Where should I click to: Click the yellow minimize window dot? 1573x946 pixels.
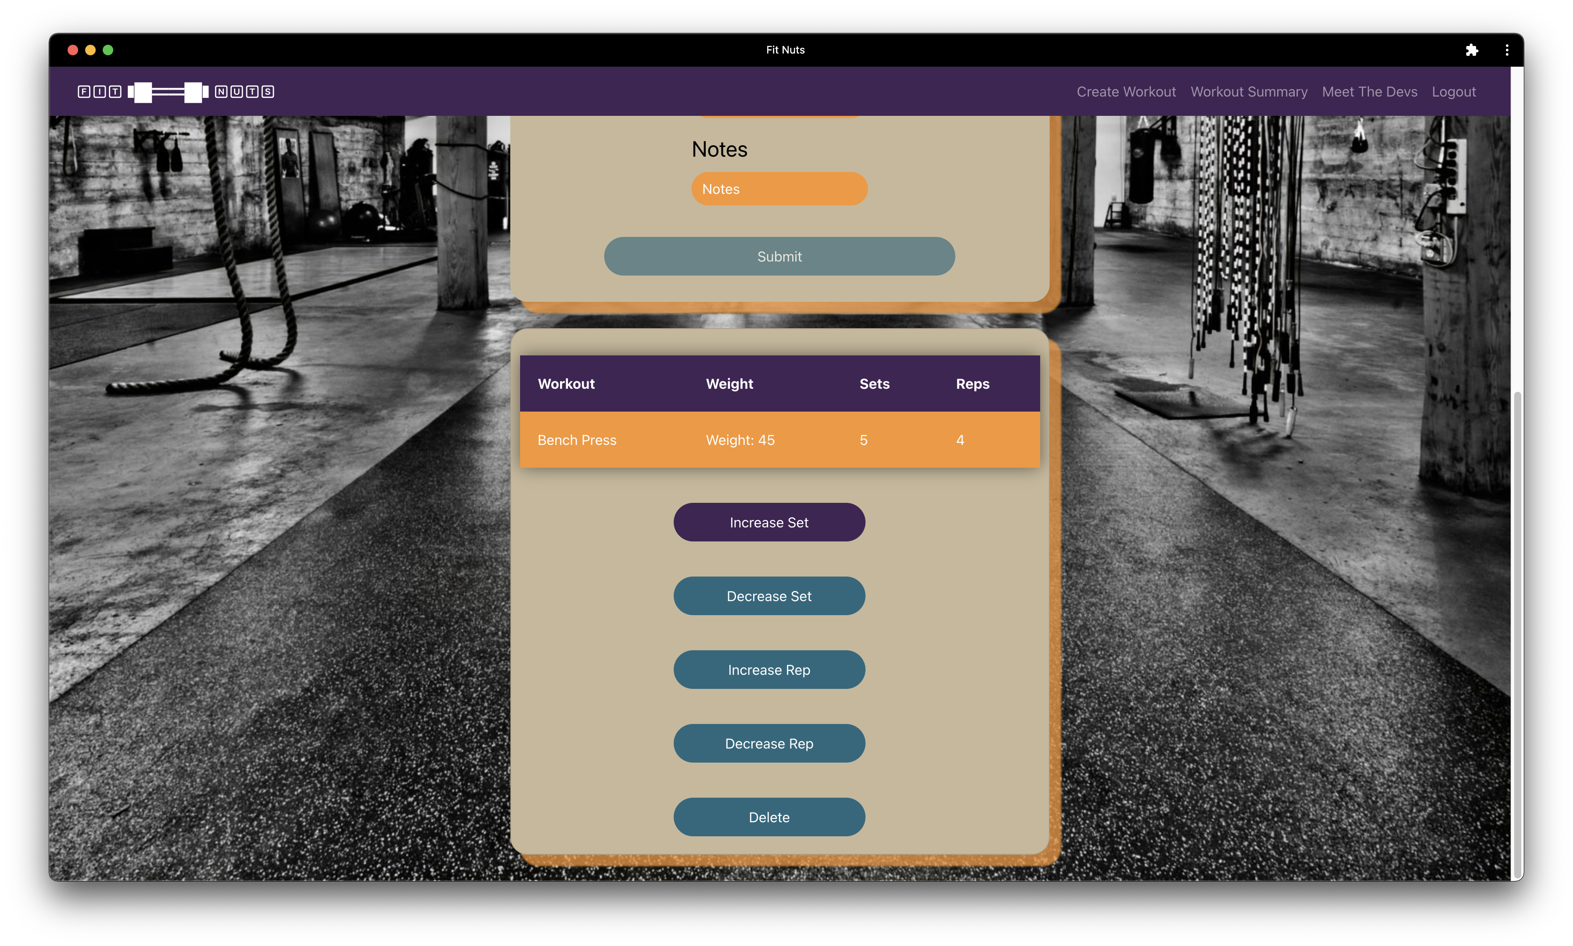[90, 50]
